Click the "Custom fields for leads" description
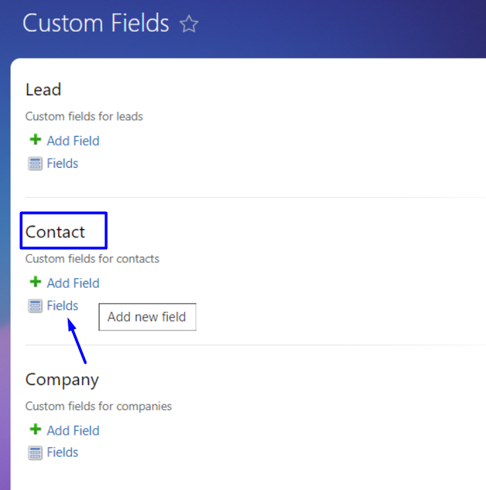The height and width of the screenshot is (490, 486). [x=84, y=117]
